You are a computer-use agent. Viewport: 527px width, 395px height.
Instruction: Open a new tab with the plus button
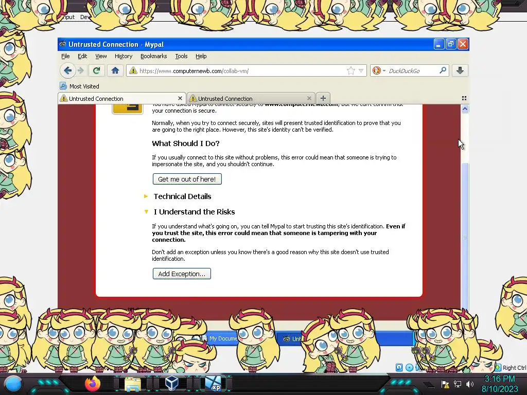click(x=323, y=98)
